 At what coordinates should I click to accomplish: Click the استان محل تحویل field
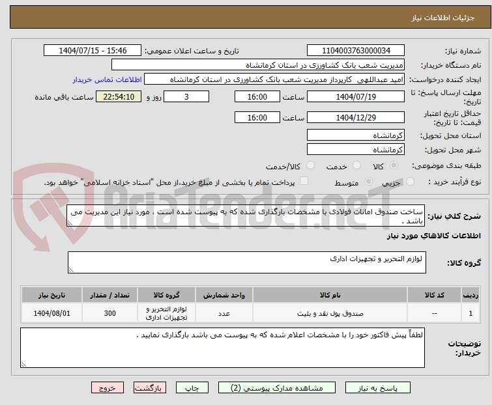point(356,135)
